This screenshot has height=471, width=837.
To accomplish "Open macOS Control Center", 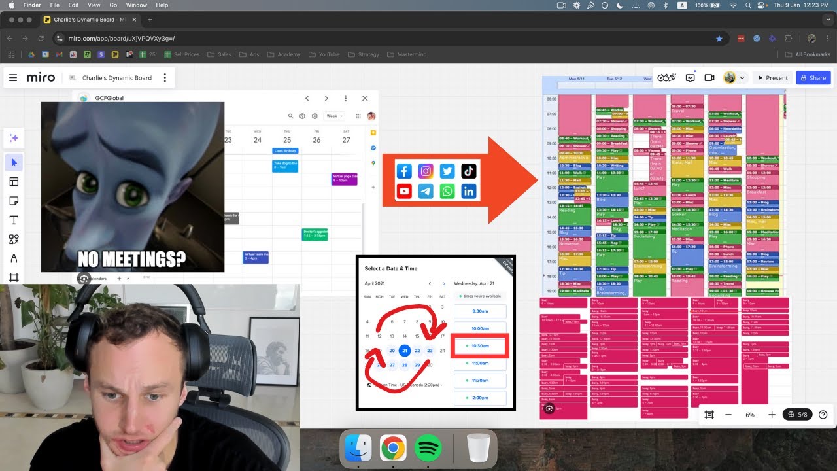I will click(762, 5).
